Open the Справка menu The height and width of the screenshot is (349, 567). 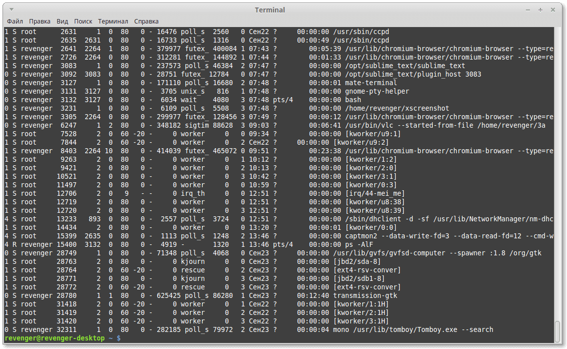tap(146, 22)
